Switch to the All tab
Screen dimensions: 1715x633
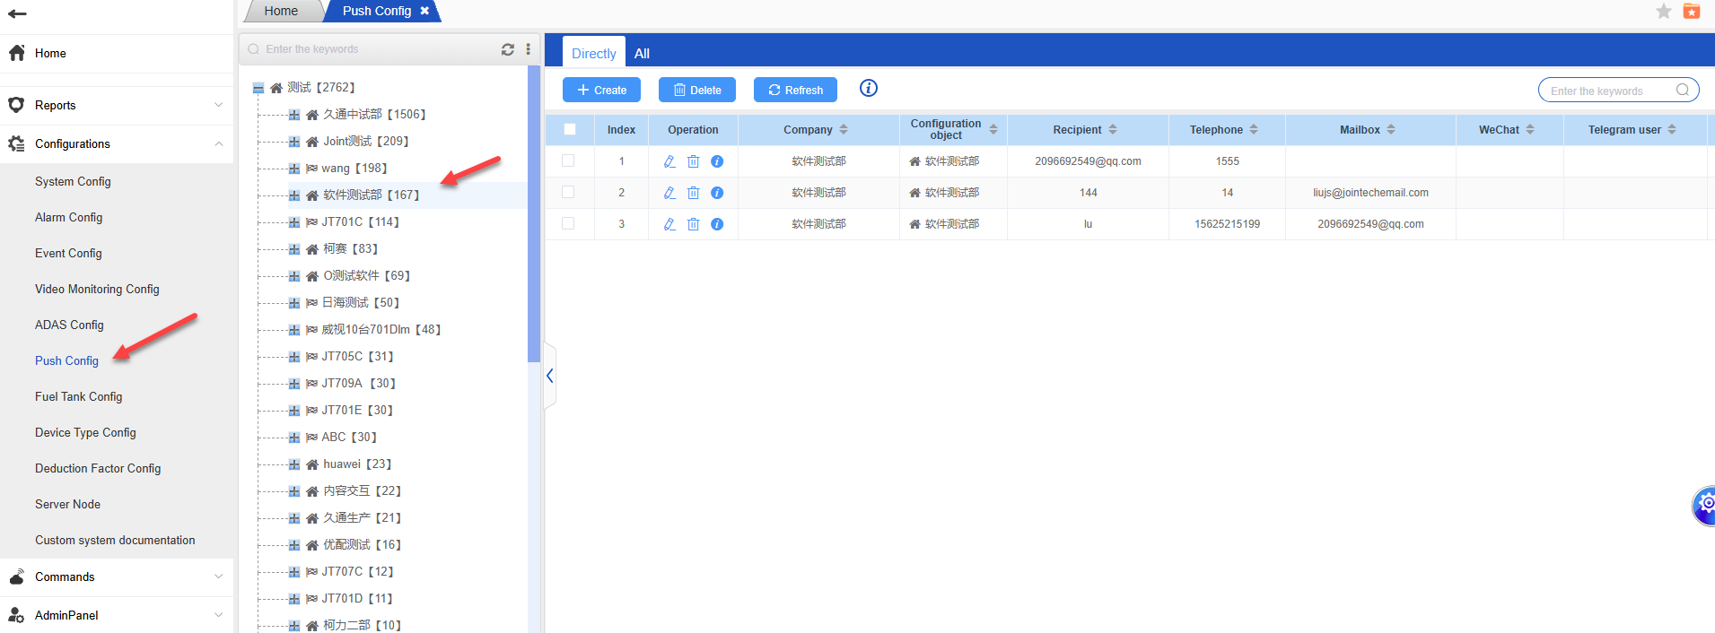(642, 54)
